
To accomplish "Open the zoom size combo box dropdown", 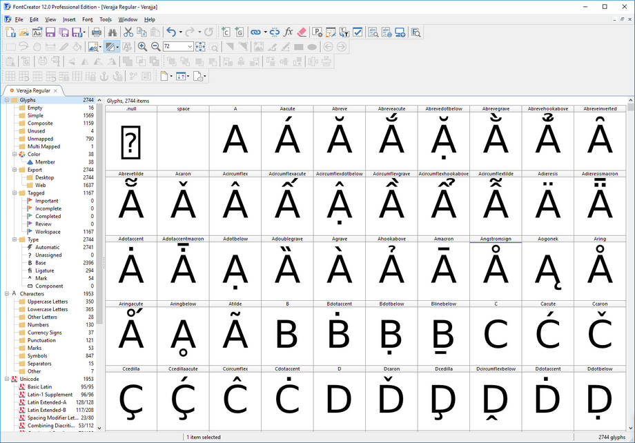I will pyautogui.click(x=190, y=47).
